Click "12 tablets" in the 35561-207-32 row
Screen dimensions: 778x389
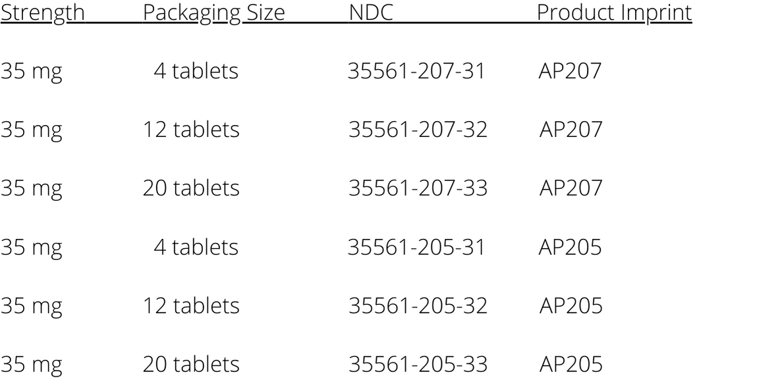(192, 130)
